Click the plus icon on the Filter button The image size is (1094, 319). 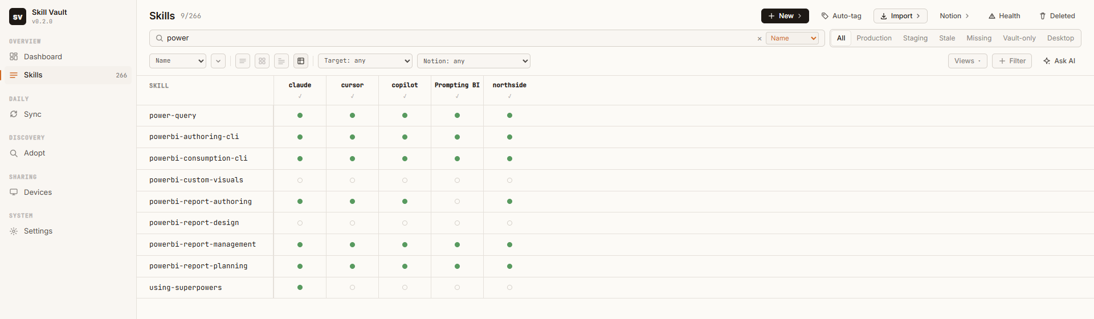1002,61
